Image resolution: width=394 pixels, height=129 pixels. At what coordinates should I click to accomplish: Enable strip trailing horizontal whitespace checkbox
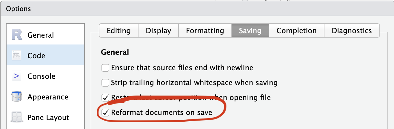pyautogui.click(x=105, y=82)
